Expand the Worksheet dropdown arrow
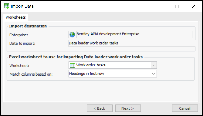Screen dimensions: 203x116 pos(154,65)
